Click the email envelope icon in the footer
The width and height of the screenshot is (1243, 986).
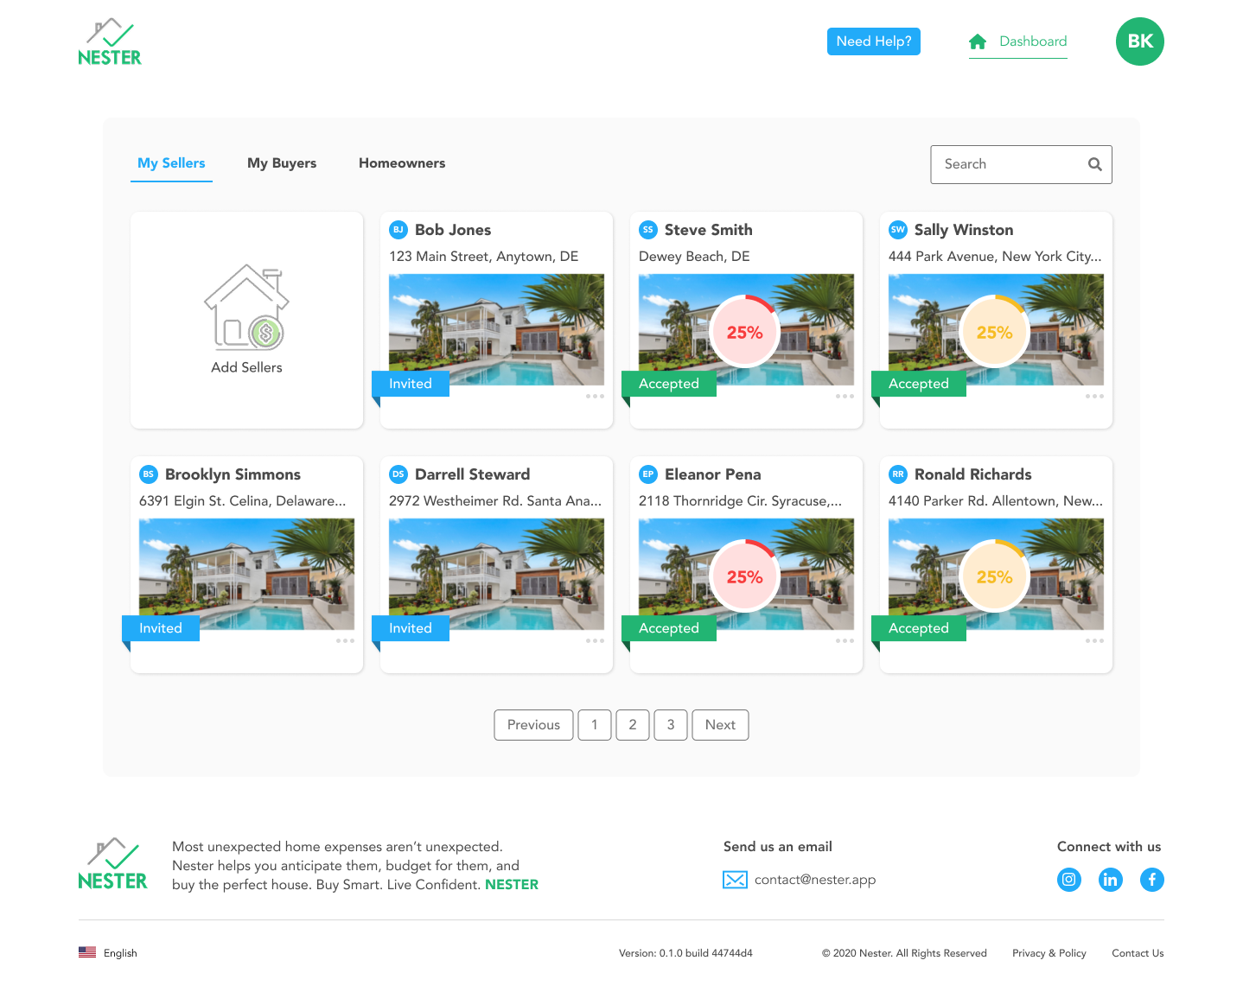click(x=735, y=879)
